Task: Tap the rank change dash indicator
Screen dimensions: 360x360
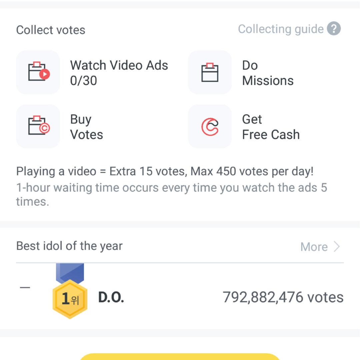Action: coord(25,288)
